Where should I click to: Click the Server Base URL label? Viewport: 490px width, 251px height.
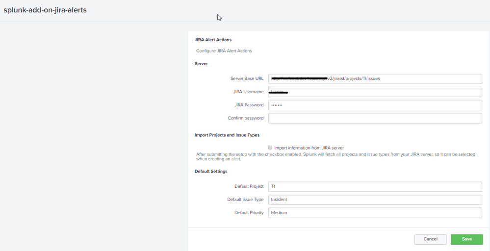pos(247,78)
